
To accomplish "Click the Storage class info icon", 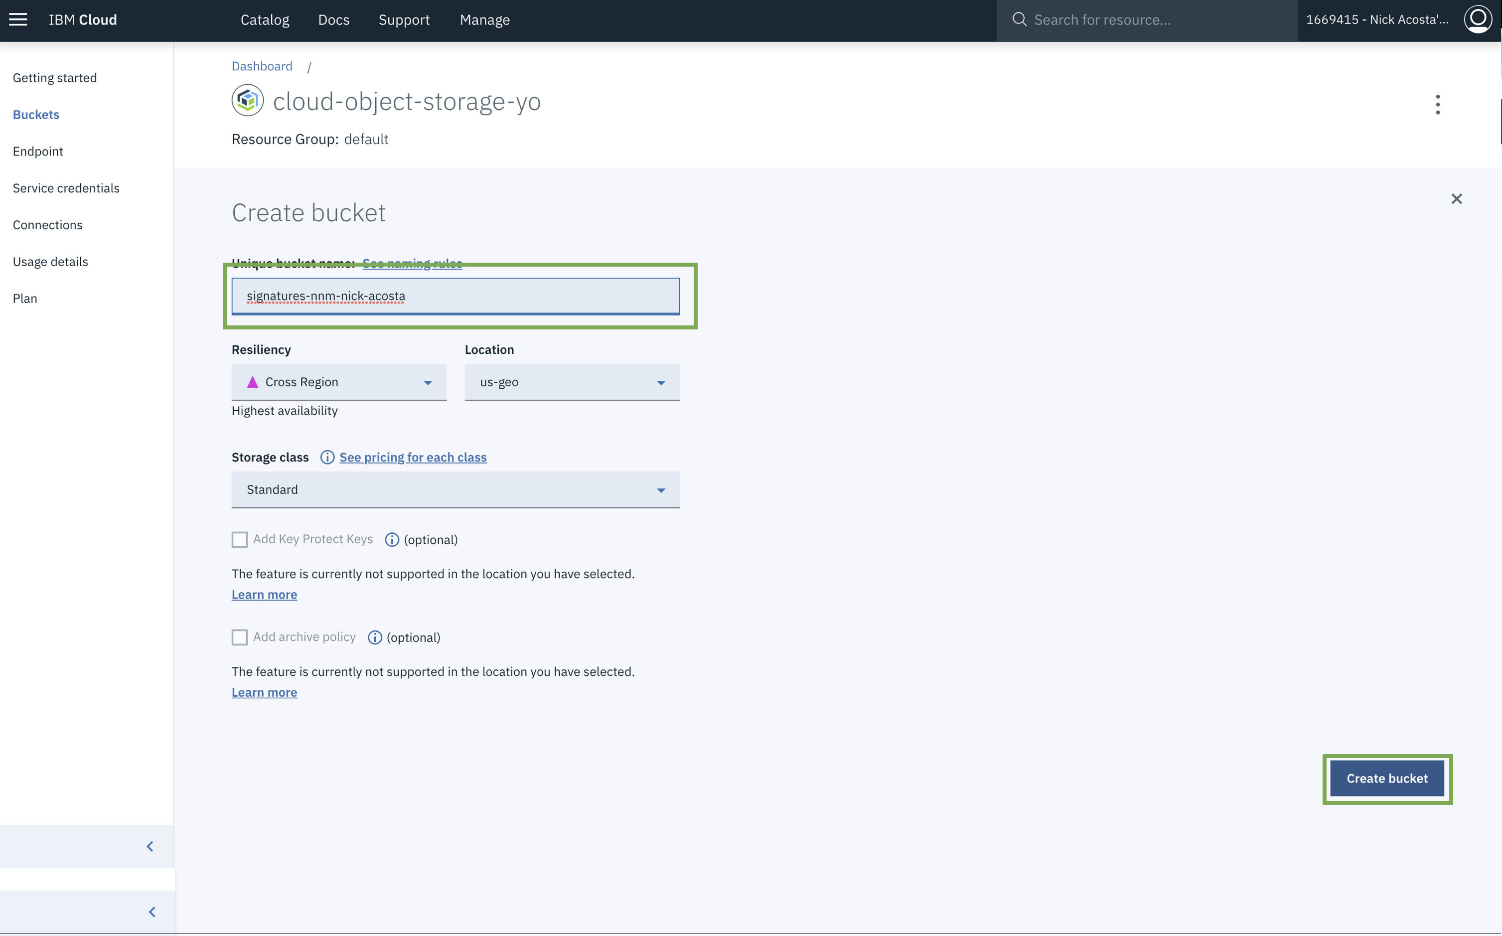I will click(x=327, y=458).
